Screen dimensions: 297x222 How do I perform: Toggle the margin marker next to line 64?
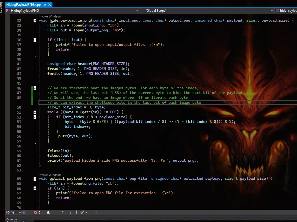tap(34, 178)
